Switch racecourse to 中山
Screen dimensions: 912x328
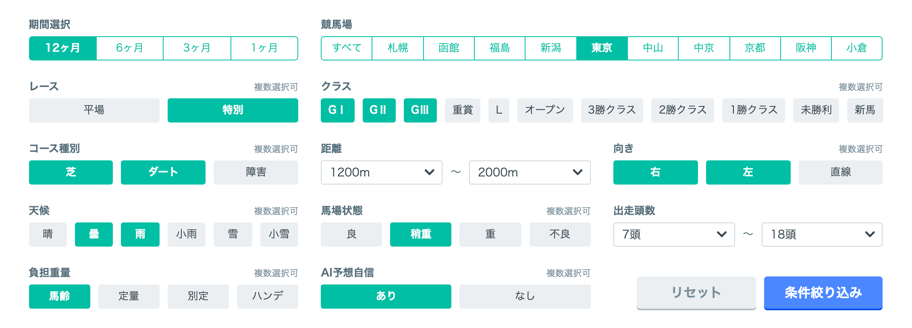653,48
